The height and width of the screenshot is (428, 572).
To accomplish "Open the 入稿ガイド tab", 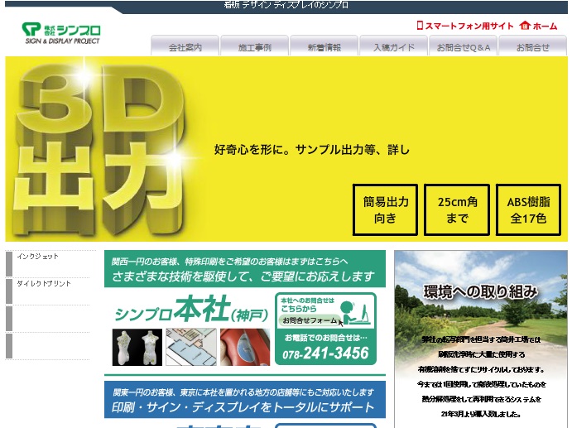I will [x=394, y=46].
